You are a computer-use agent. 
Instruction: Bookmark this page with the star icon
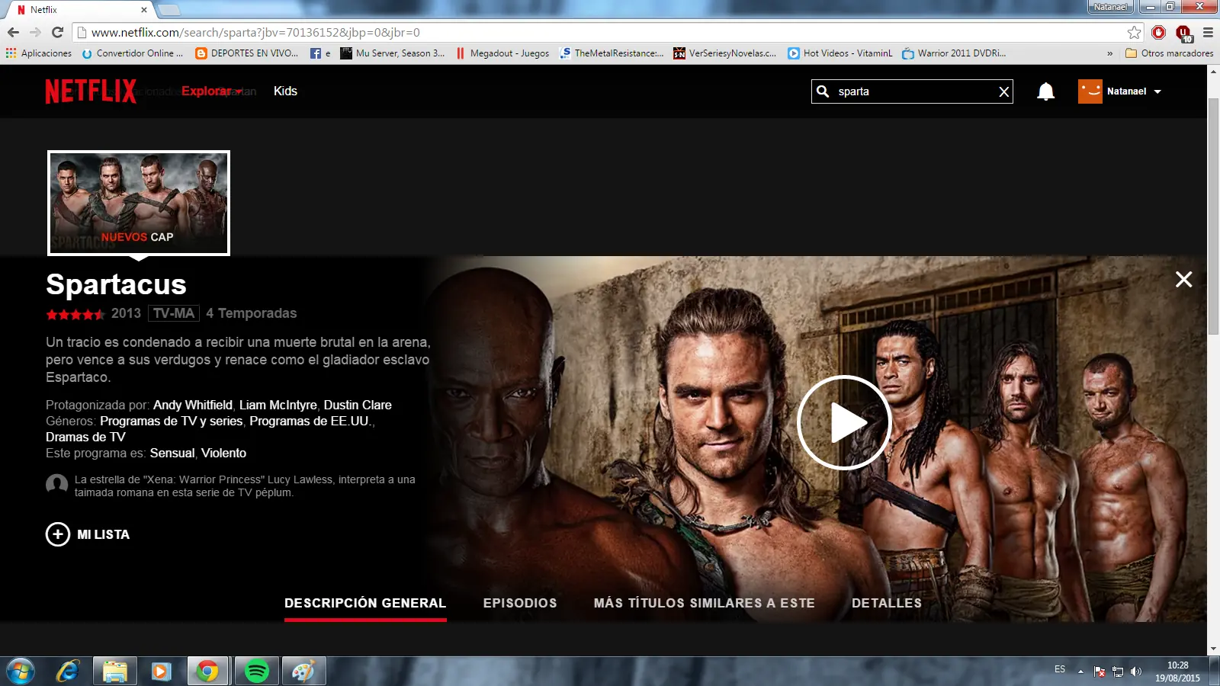[1135, 32]
